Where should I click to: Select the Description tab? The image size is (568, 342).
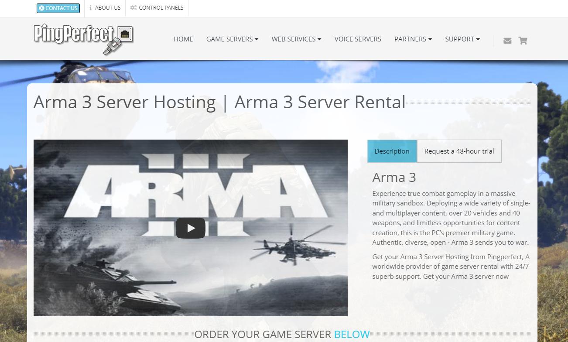(392, 151)
